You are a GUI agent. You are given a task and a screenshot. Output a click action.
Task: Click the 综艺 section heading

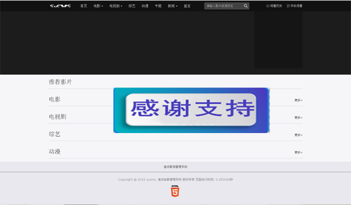click(x=55, y=134)
